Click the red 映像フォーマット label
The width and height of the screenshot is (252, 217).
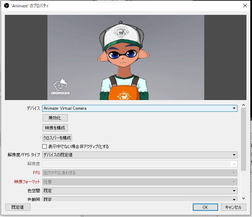(27, 182)
